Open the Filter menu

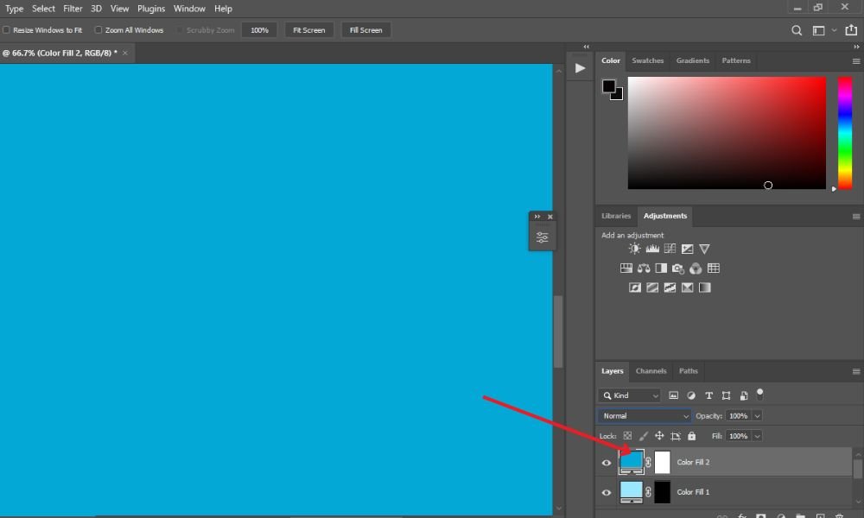coord(73,9)
